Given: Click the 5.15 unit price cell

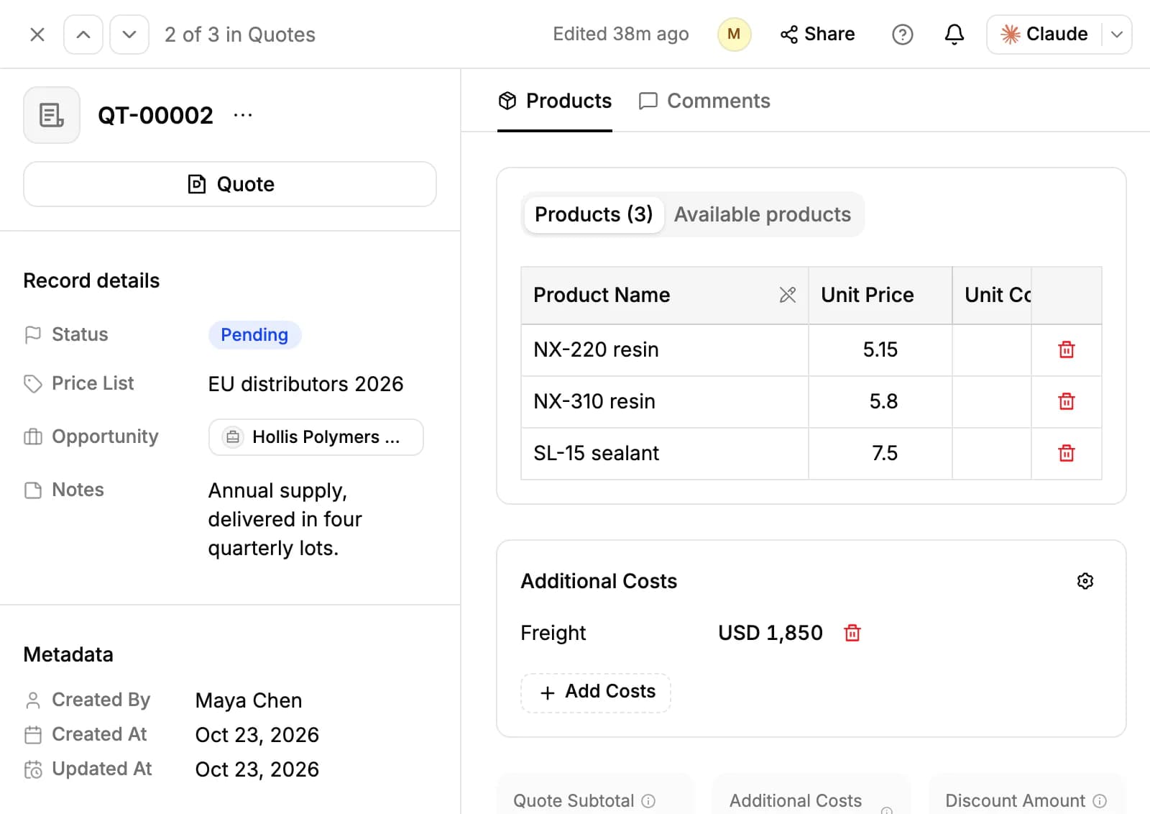Looking at the screenshot, I should (880, 349).
